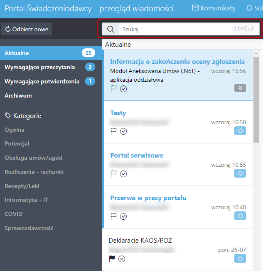Filter by Informatyka - IT category
This screenshot has height=271, width=263.
(26, 200)
